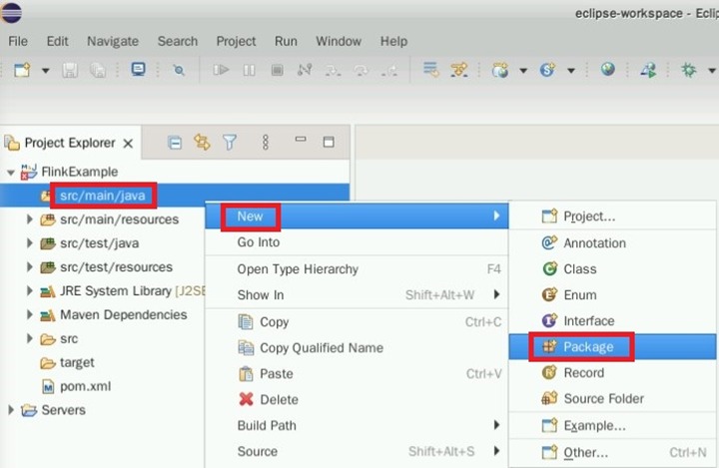This screenshot has width=719, height=468.
Task: Click the Debug bug icon in toolbar
Action: coord(688,70)
